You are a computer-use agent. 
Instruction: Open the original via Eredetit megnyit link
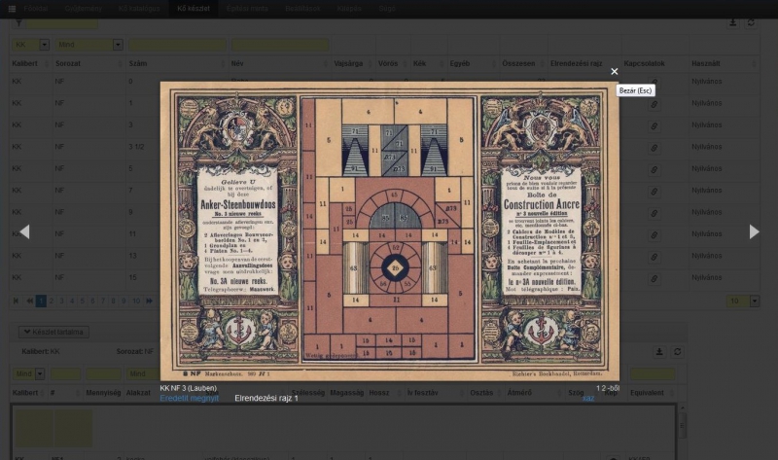[x=189, y=398]
